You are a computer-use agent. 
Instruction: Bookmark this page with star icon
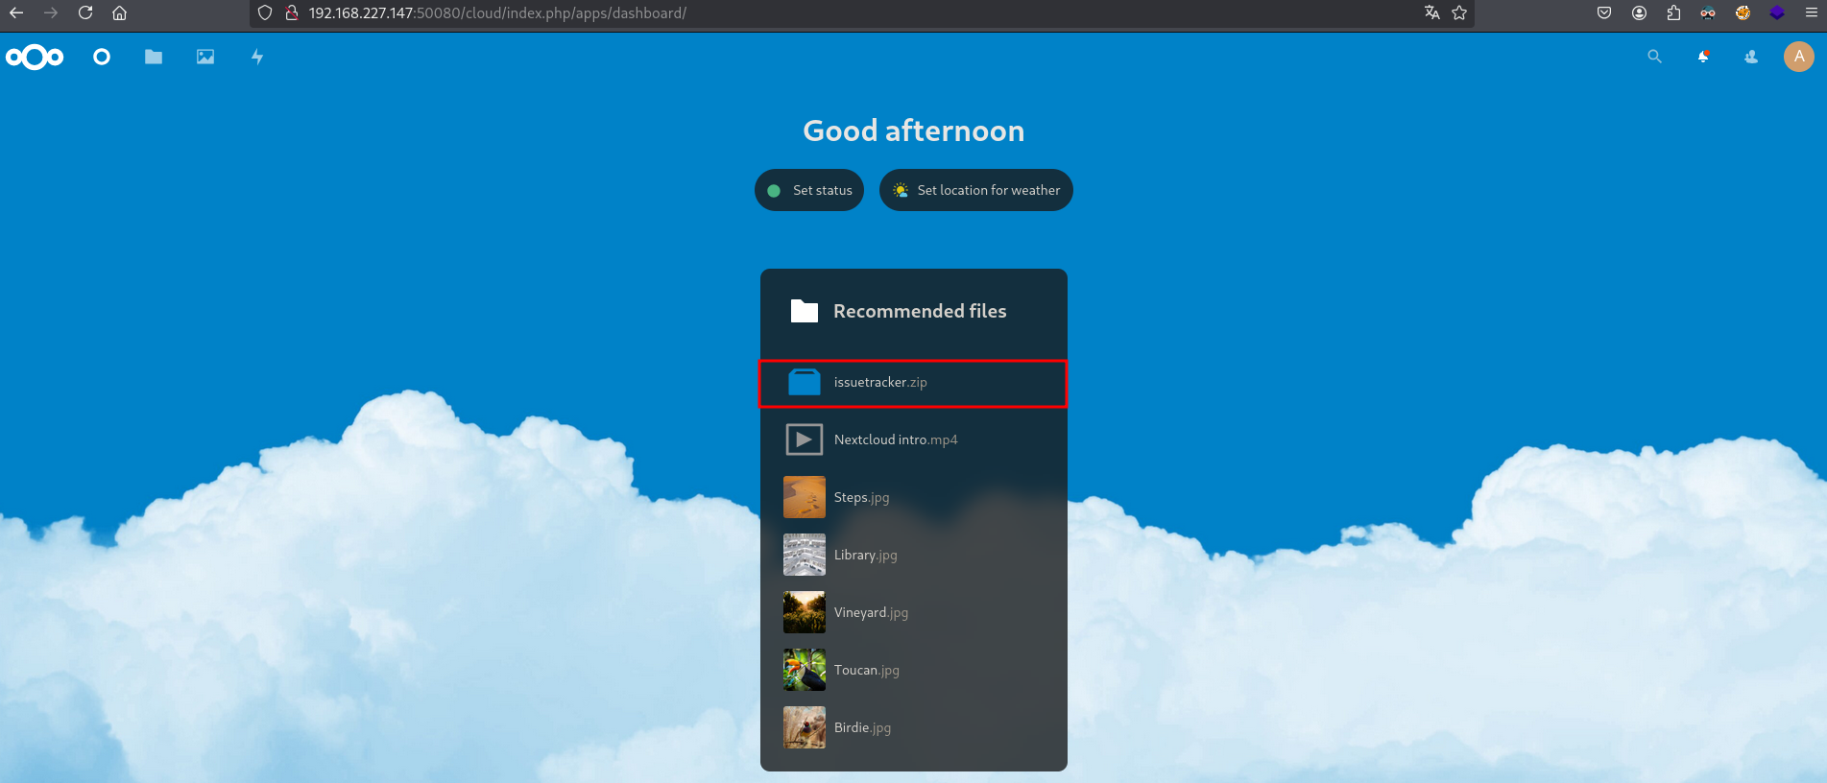[x=1459, y=13]
